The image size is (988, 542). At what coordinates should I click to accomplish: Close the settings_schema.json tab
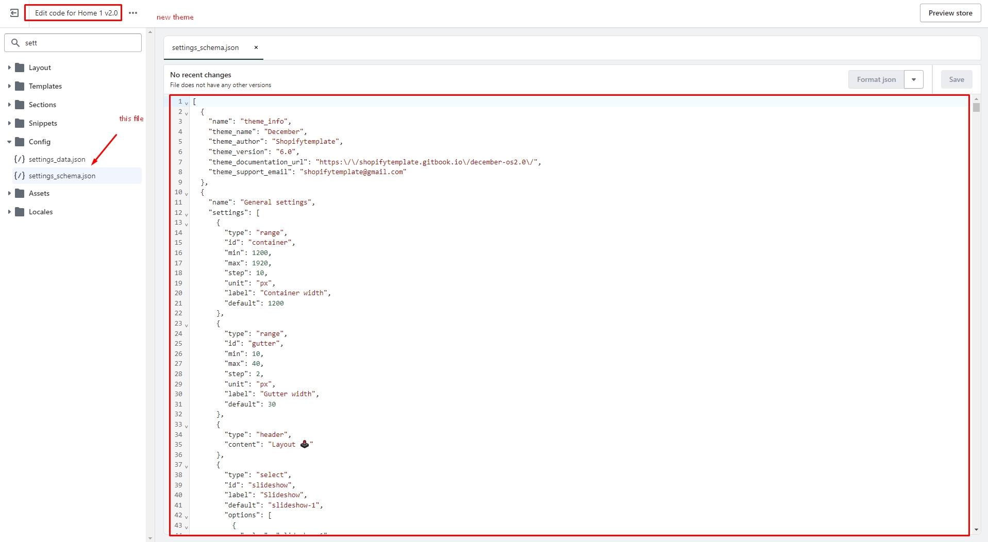pos(256,47)
